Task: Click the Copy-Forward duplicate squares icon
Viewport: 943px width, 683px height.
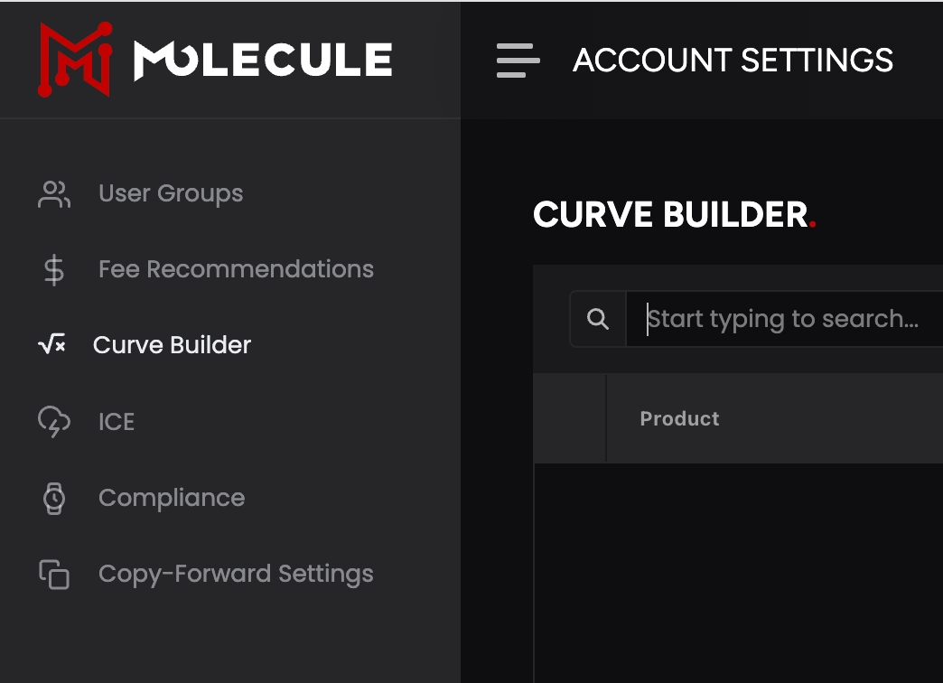Action: (54, 575)
